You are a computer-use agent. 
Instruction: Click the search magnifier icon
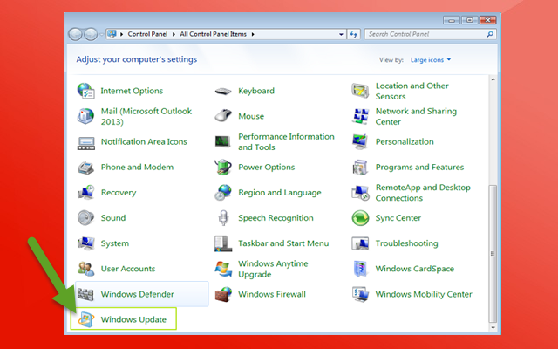[490, 34]
